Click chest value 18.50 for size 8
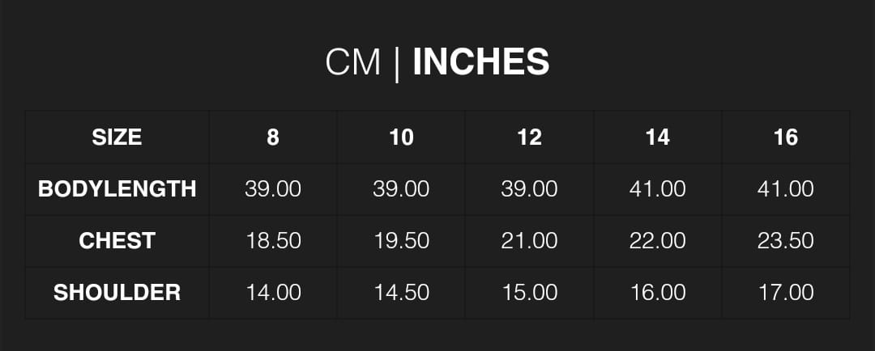 [x=273, y=241]
